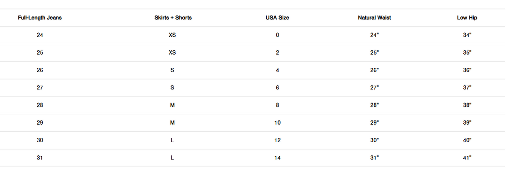Image resolution: width=509 pixels, height=176 pixels.
Task: Click the S cell in the size 26 row
Action: (172, 70)
